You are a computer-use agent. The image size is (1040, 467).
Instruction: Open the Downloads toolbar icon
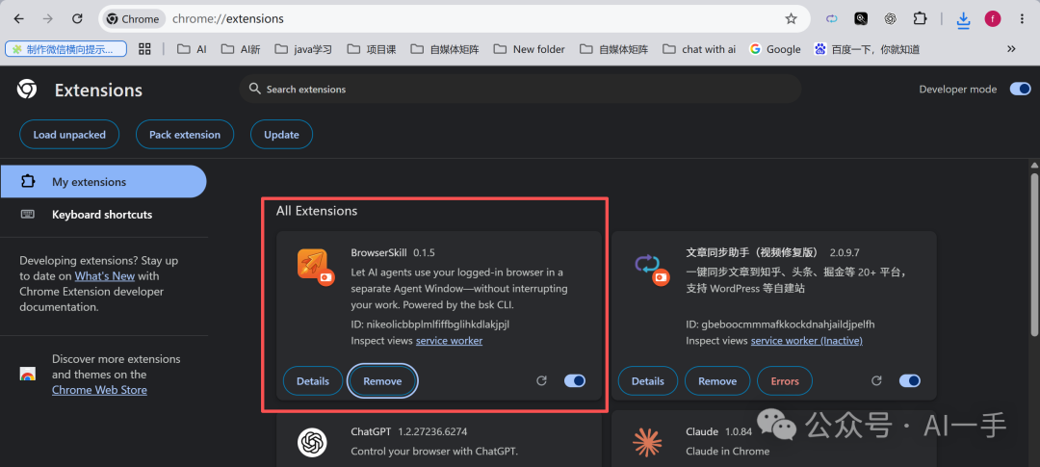[963, 20]
